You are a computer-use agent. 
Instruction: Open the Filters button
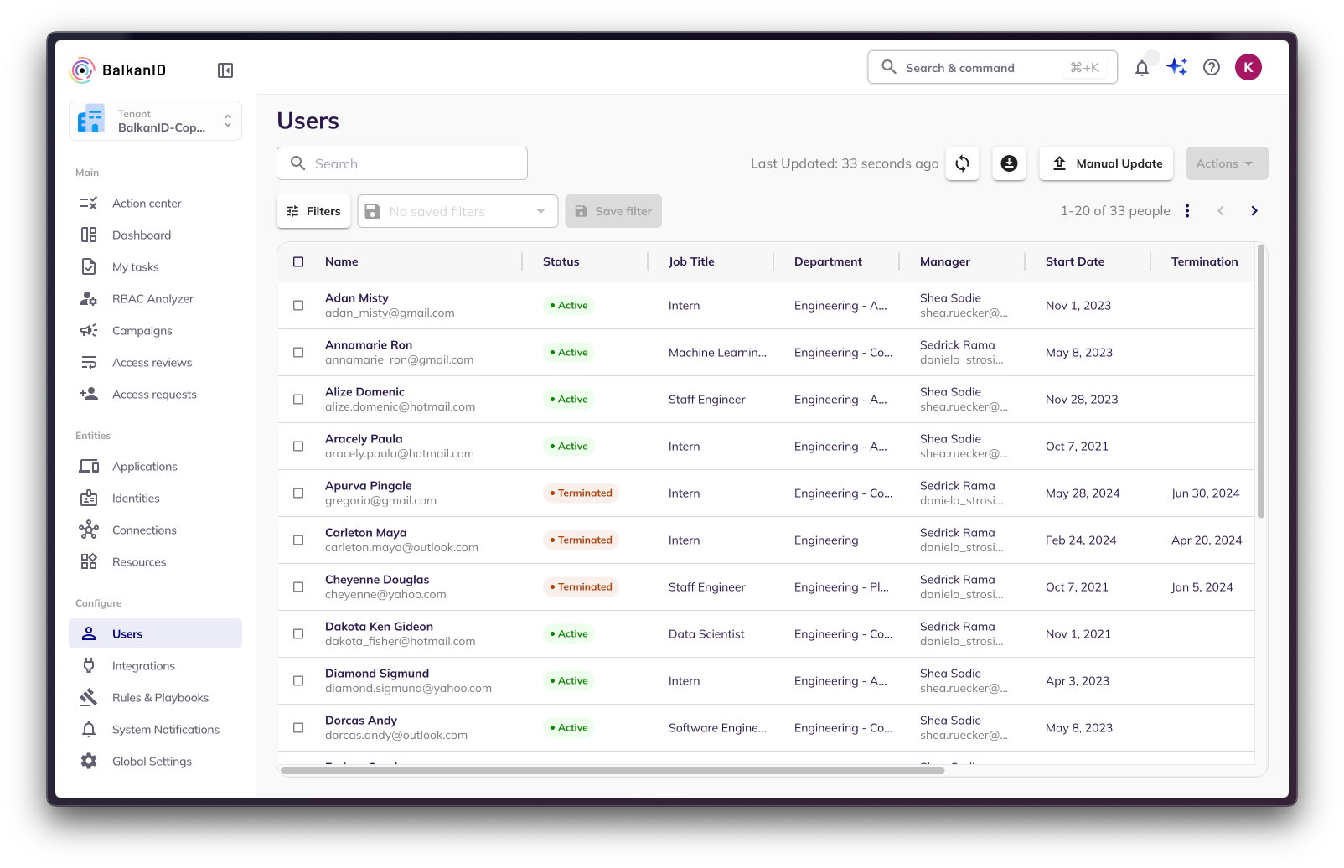(313, 211)
